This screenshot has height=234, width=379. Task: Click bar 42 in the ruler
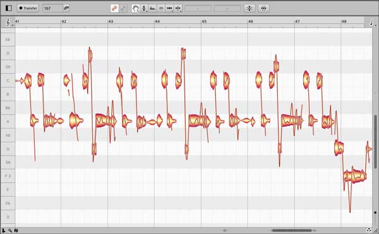(64, 22)
